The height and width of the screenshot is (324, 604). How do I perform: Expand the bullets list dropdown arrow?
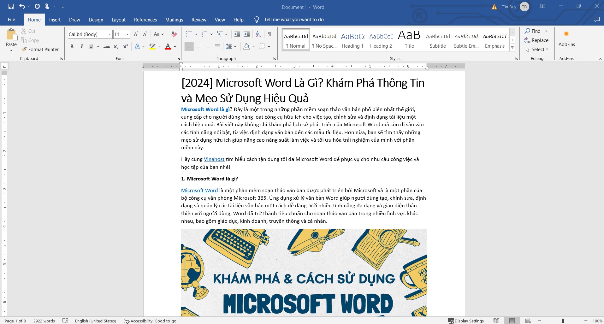click(x=196, y=34)
